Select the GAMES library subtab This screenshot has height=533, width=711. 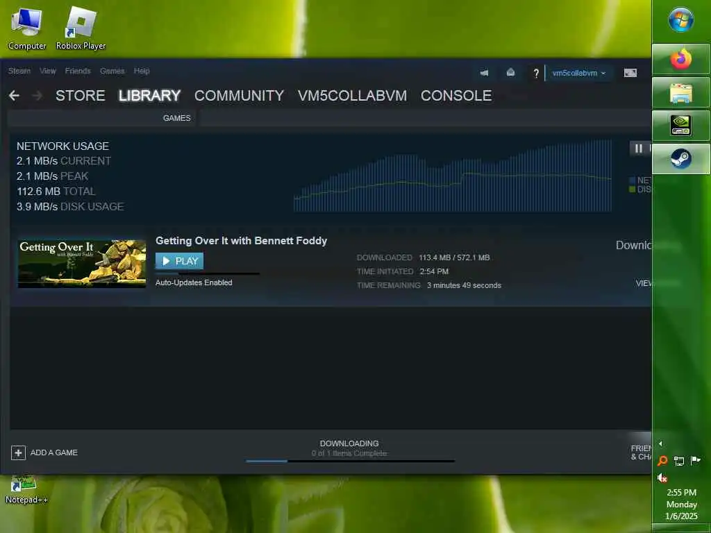click(177, 118)
